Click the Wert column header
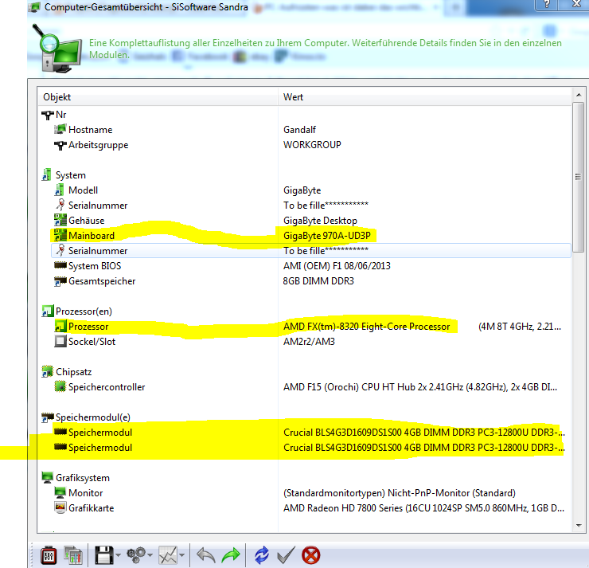 (x=424, y=97)
